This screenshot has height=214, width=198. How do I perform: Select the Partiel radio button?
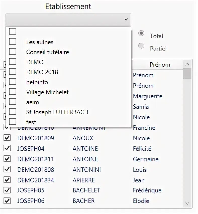point(141,46)
